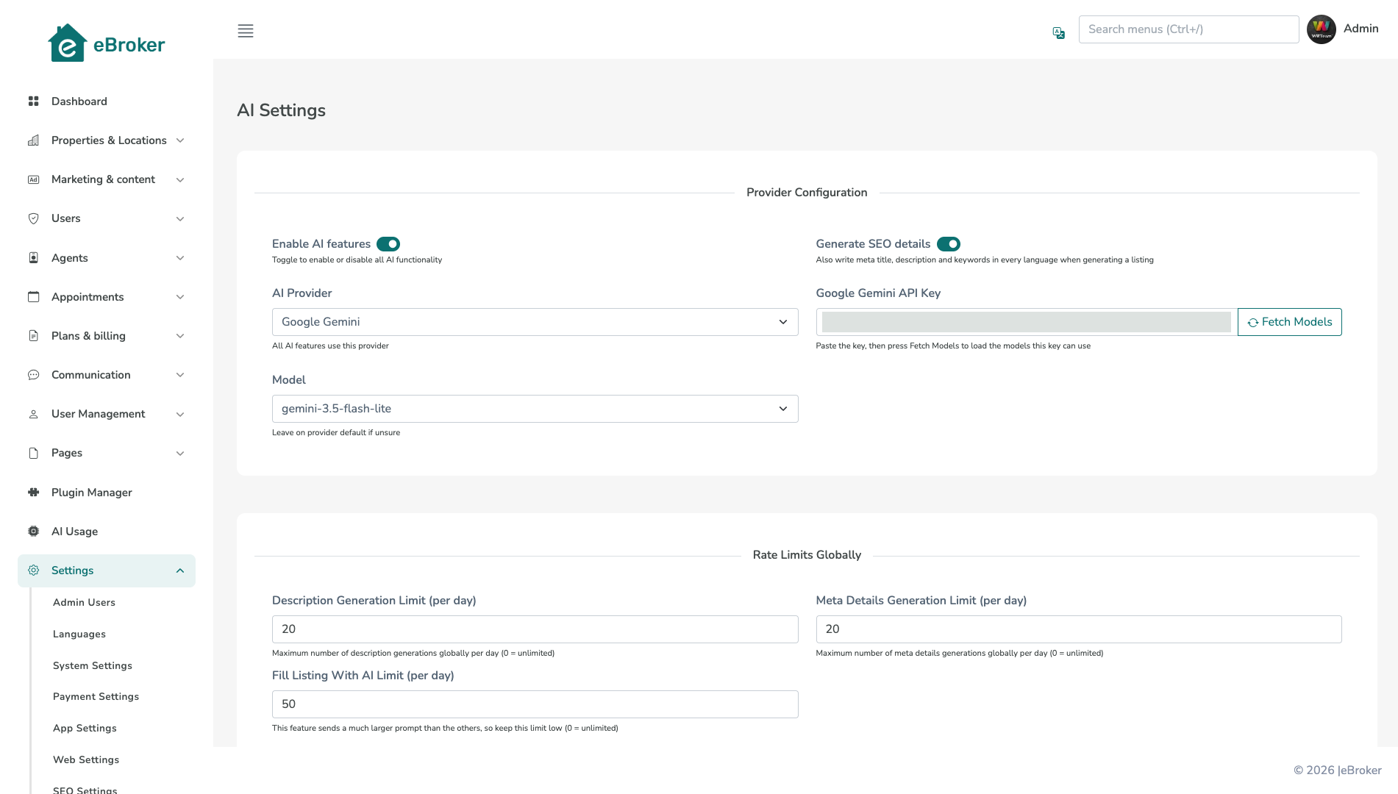Screen dimensions: 1398x794
Task: Click the AI Usage chip icon
Action: [x=33, y=532]
